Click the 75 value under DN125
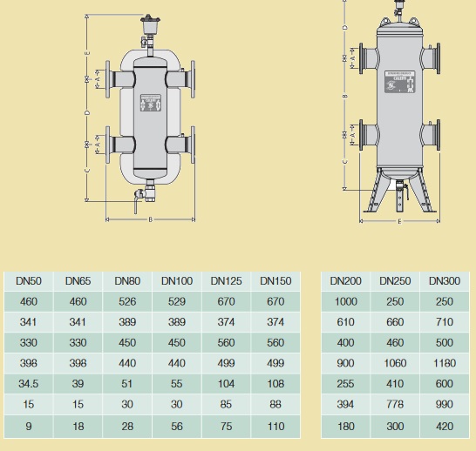476x451 pixels. 226,427
